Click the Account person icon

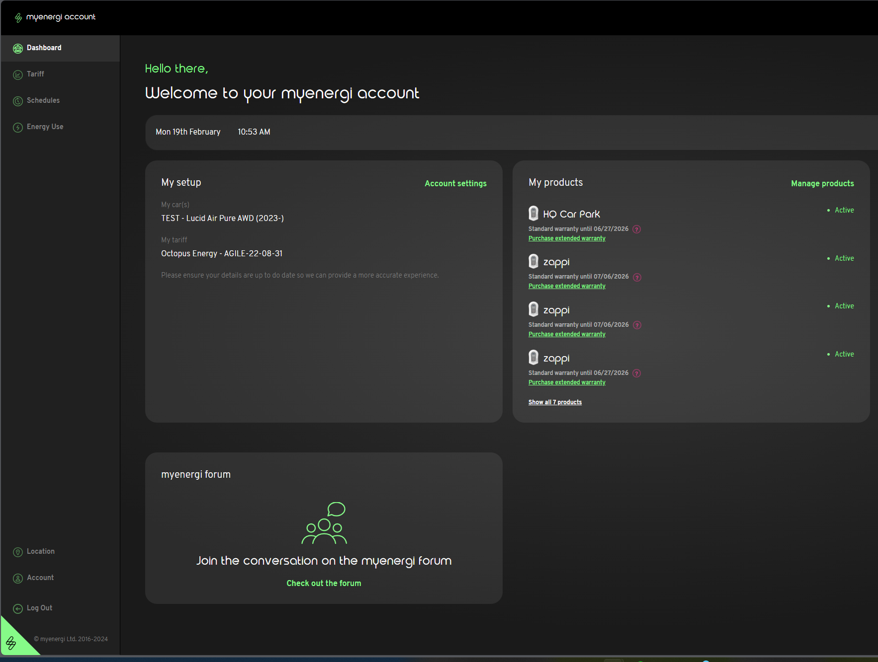pyautogui.click(x=18, y=578)
